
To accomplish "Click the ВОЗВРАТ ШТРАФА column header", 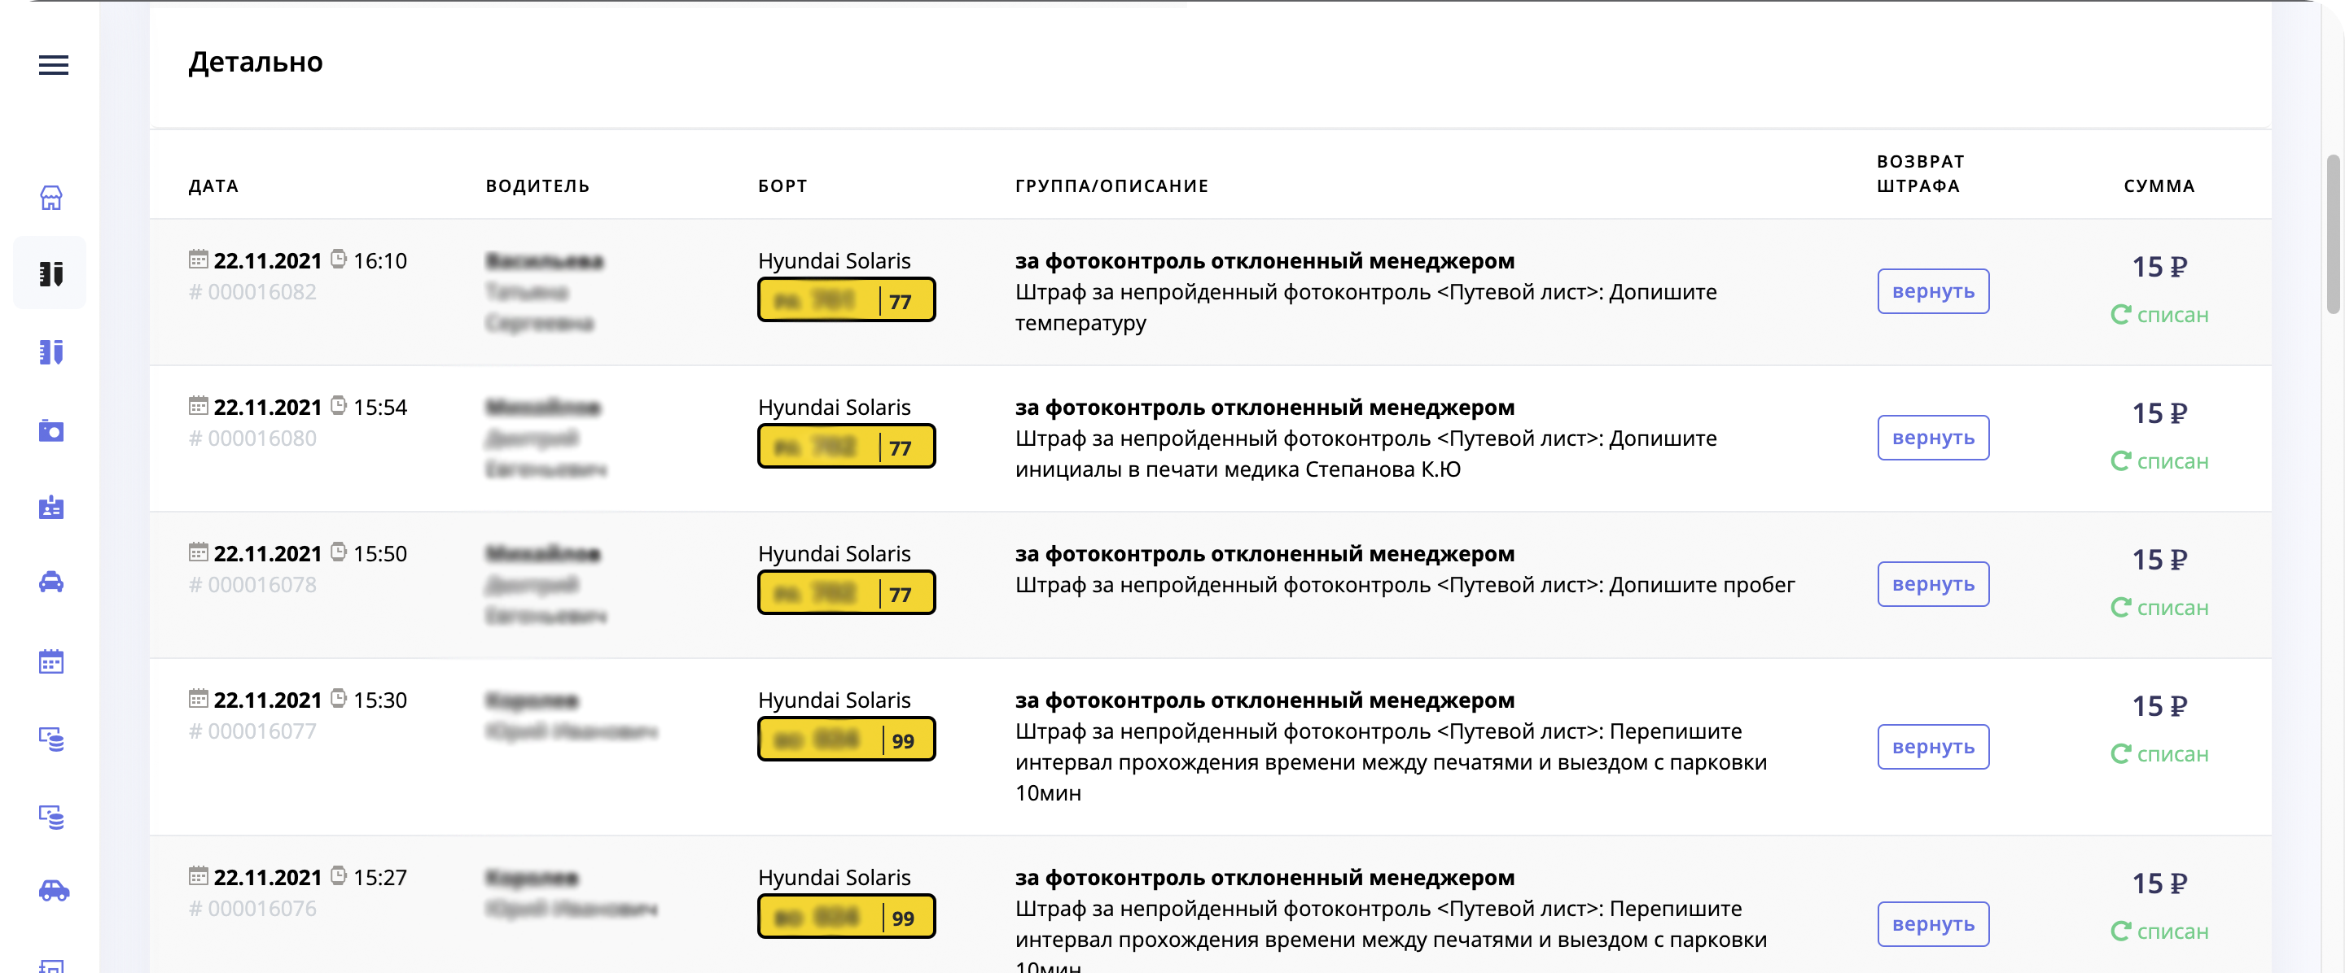I will [1921, 173].
